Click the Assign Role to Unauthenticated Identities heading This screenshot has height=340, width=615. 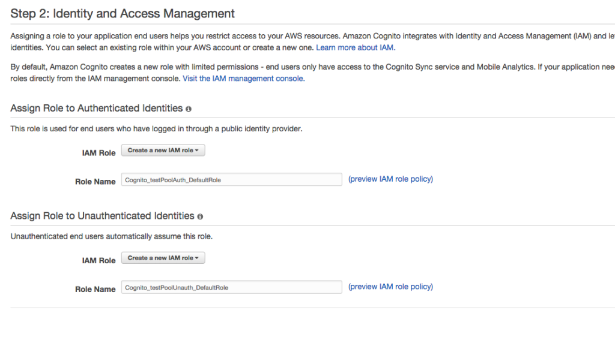tap(102, 216)
